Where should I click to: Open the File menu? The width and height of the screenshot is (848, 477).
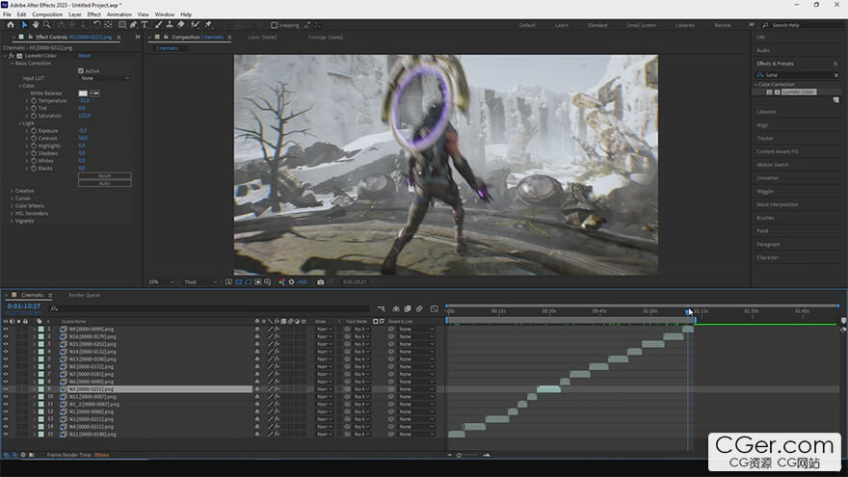pos(7,14)
